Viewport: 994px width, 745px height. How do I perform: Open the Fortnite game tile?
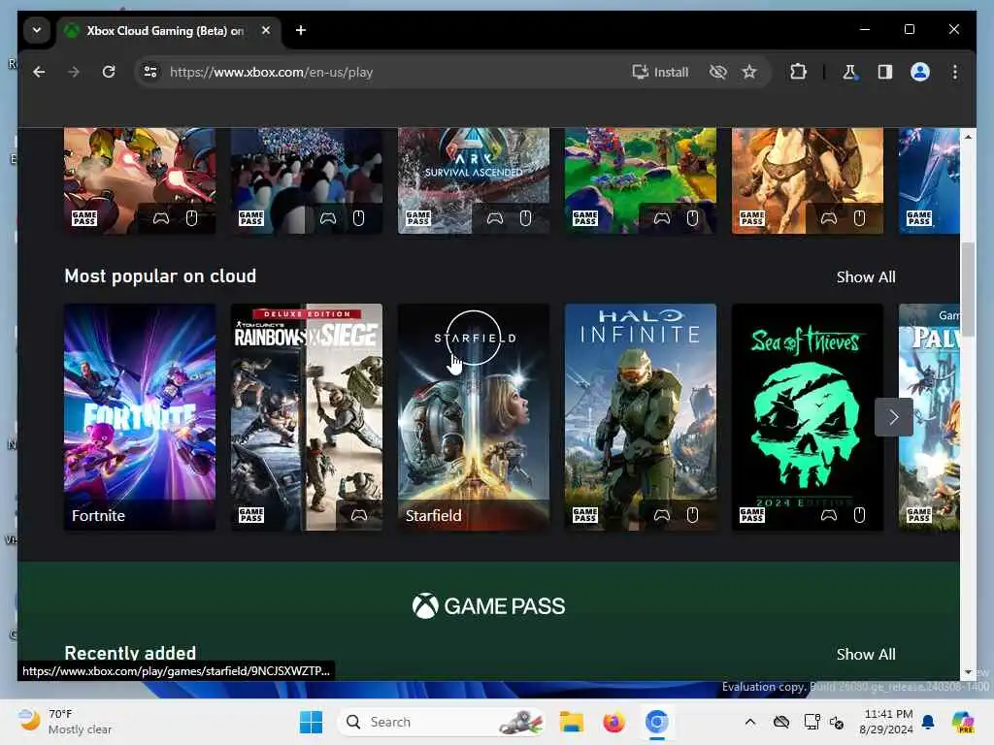click(140, 417)
